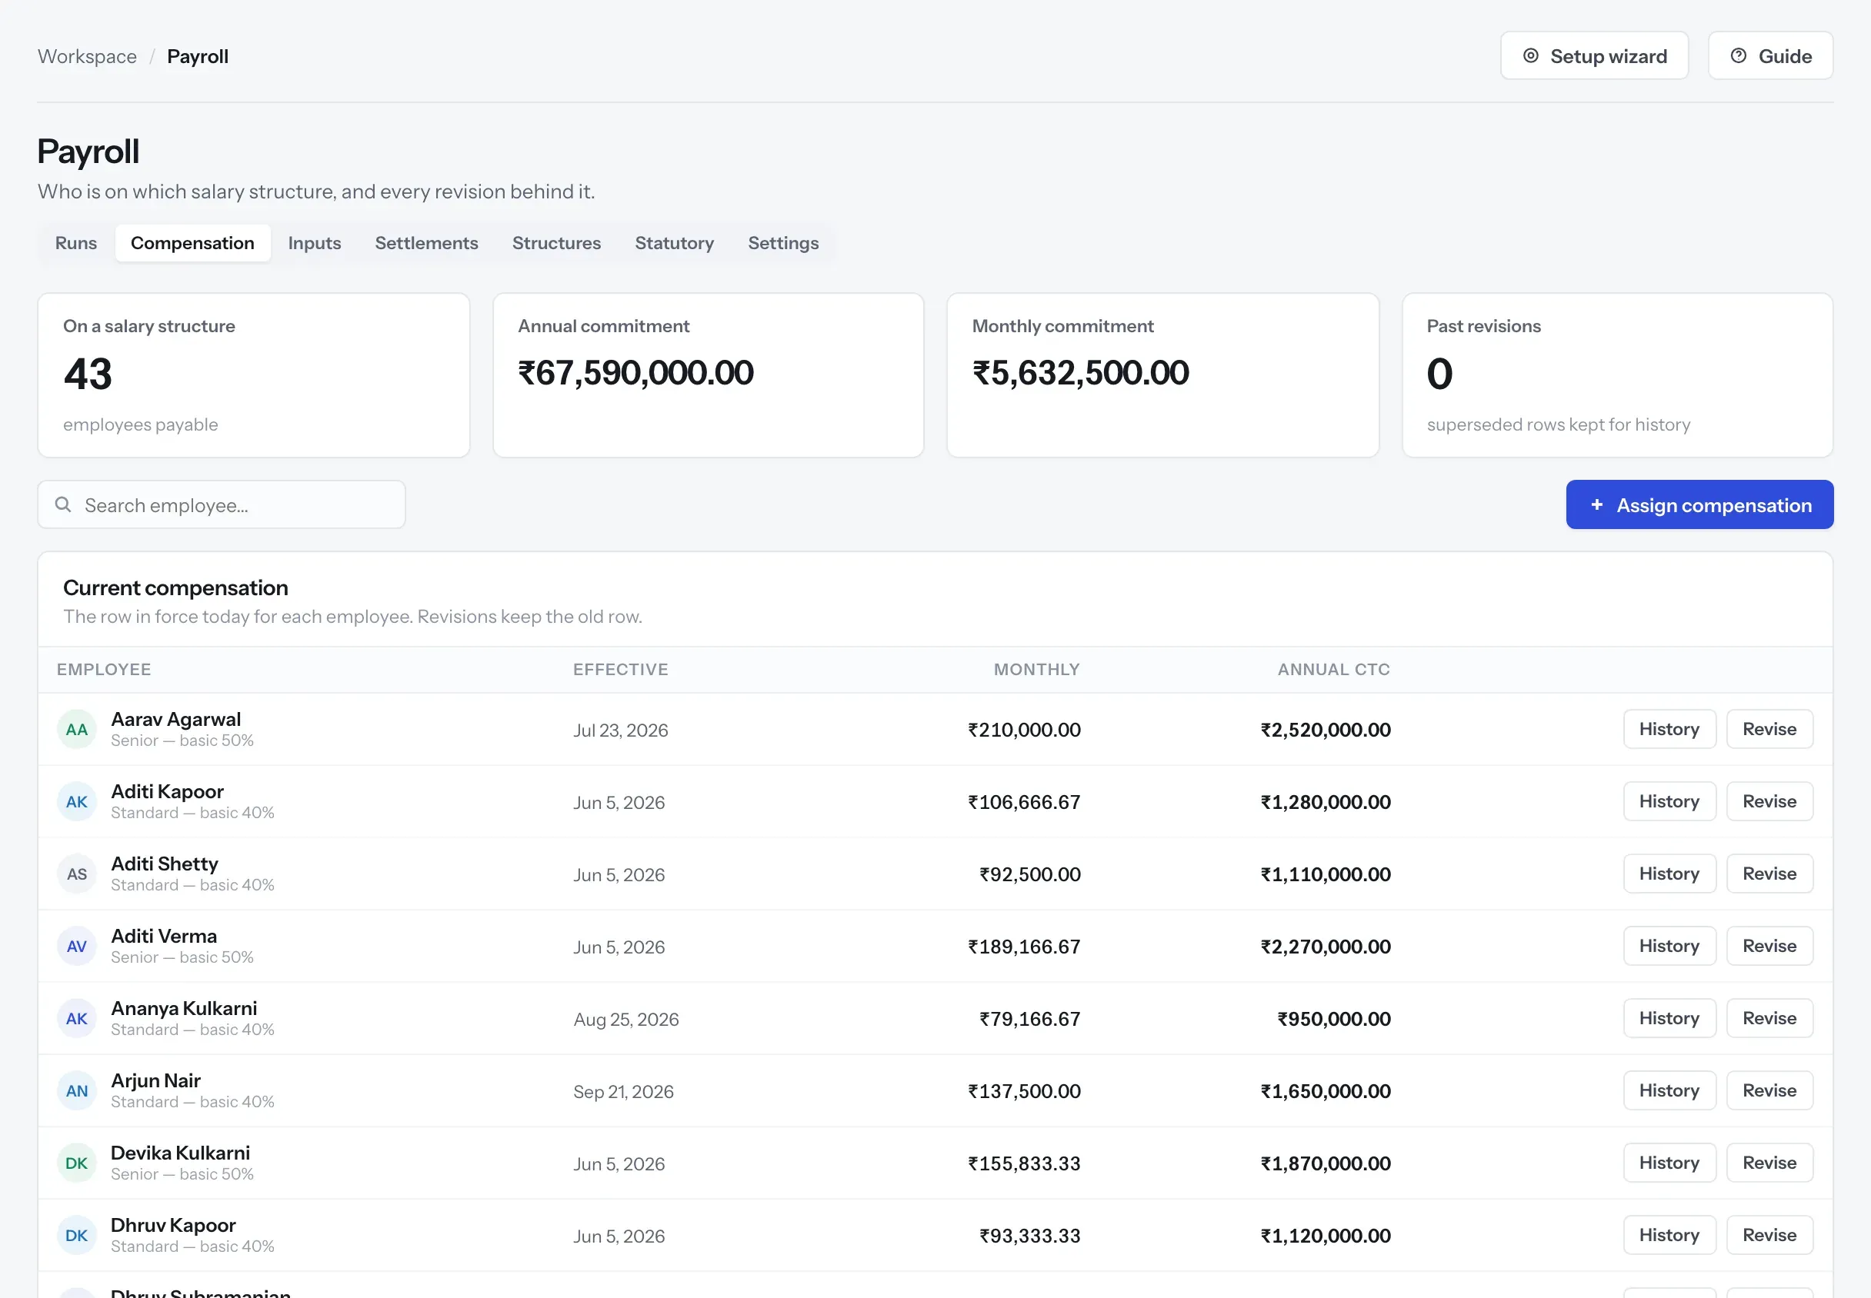
Task: Switch to the Runs tab
Action: pyautogui.click(x=75, y=243)
